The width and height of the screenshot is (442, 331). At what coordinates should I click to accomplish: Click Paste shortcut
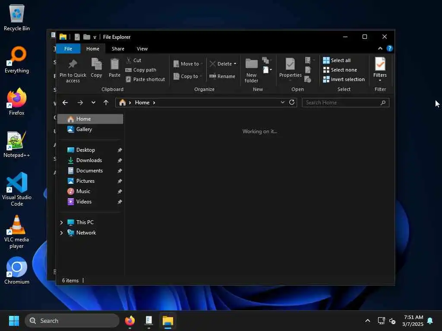click(x=145, y=79)
